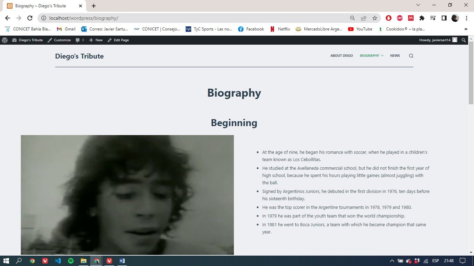Open the Chrome extensions puzzle icon

pyautogui.click(x=422, y=18)
